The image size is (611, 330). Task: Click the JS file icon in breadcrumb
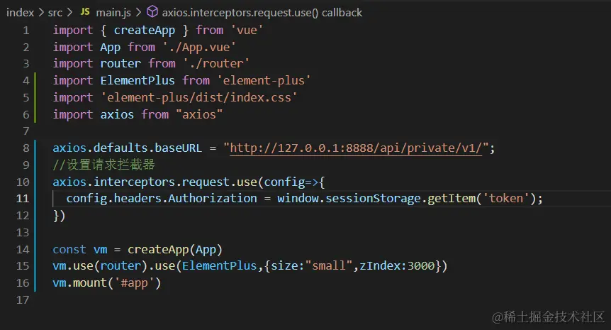pyautogui.click(x=84, y=12)
